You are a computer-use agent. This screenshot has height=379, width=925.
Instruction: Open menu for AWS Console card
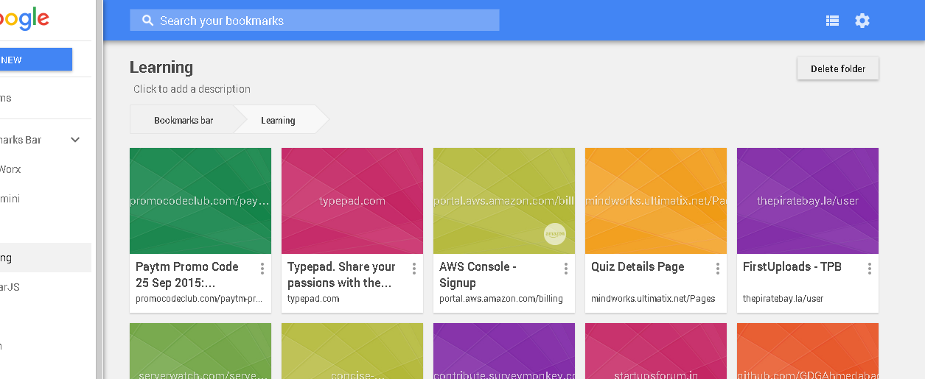click(x=566, y=269)
